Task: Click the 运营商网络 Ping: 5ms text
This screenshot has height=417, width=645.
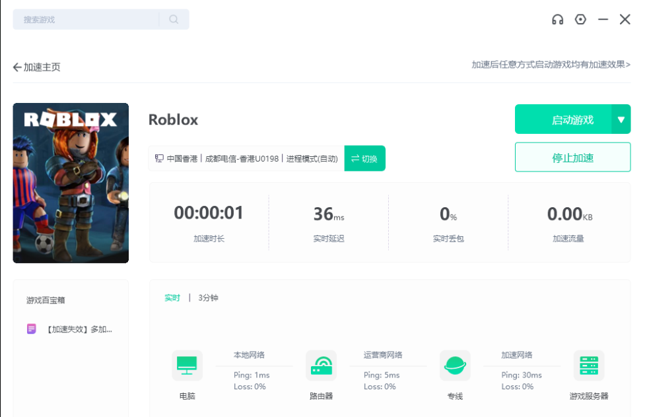Action: coord(382,375)
